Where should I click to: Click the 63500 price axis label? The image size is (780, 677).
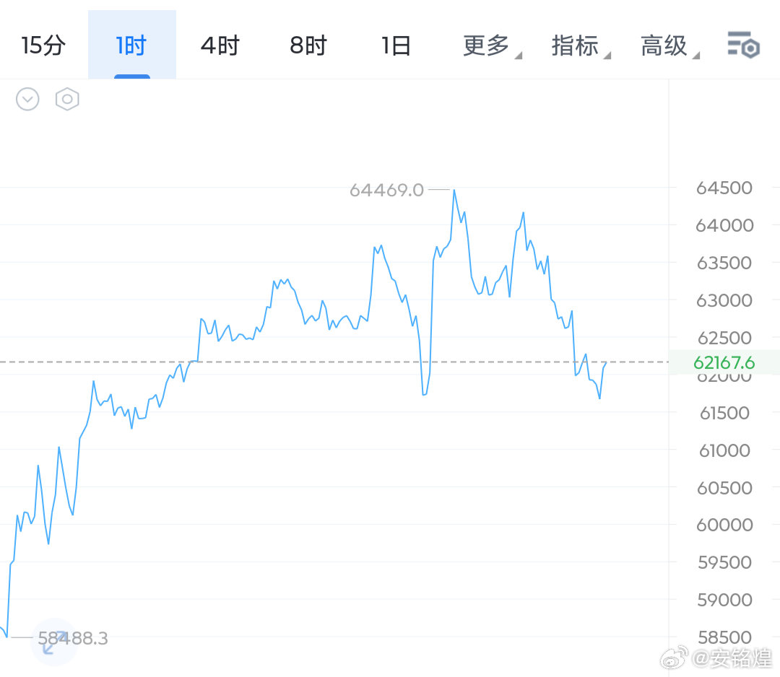pos(724,263)
